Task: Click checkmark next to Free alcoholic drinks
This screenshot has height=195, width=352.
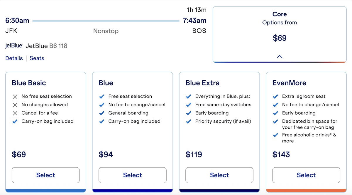Action: click(x=275, y=135)
